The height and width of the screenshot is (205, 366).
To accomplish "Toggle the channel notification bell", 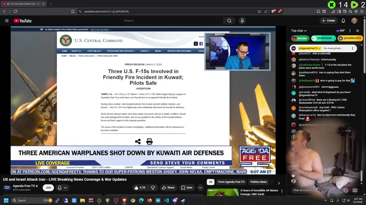I will 59,188.
